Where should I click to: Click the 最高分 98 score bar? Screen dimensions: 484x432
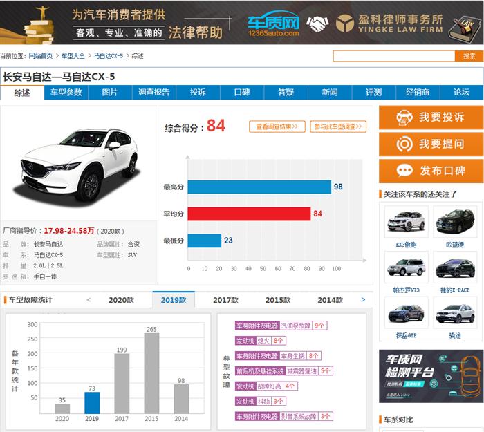click(259, 187)
